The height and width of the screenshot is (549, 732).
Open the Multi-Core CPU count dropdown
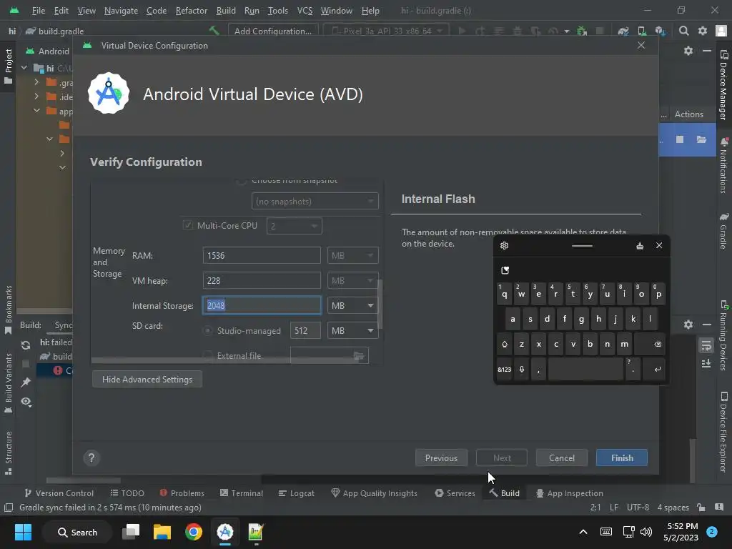(294, 227)
